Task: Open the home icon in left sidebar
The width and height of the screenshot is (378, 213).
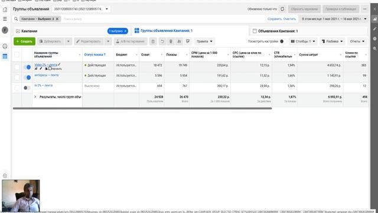Action: pos(5,9)
